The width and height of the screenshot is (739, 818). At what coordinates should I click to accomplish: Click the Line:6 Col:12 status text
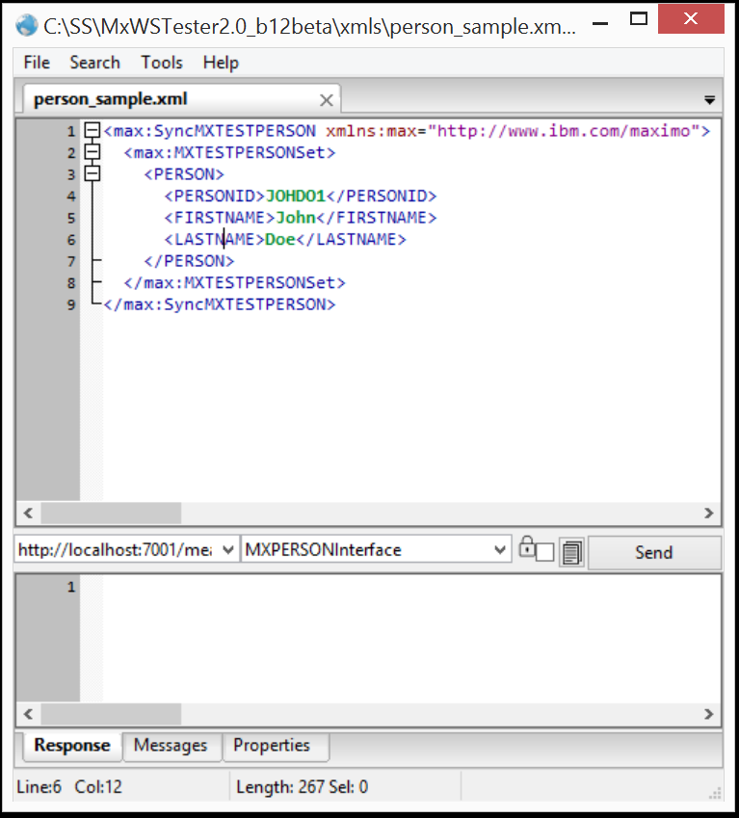(x=69, y=786)
